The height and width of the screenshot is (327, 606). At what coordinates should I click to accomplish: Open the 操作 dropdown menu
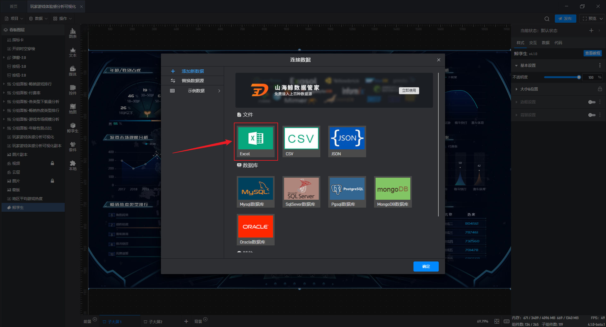pos(62,19)
